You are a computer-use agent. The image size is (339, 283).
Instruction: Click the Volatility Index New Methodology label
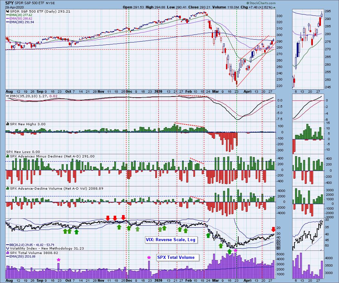click(45, 248)
